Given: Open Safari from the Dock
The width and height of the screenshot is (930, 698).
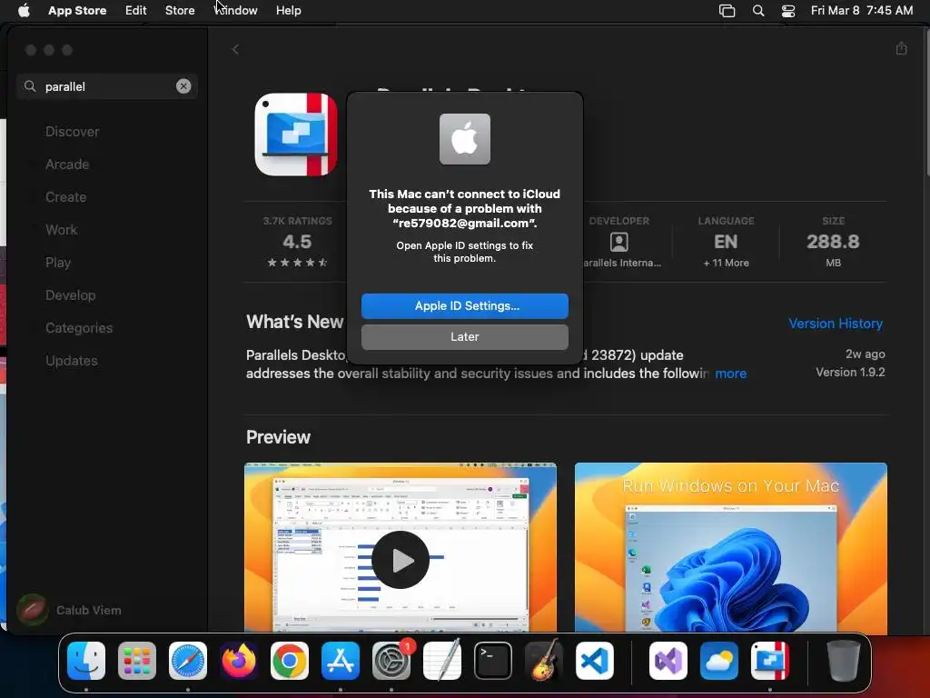Looking at the screenshot, I should click(188, 661).
